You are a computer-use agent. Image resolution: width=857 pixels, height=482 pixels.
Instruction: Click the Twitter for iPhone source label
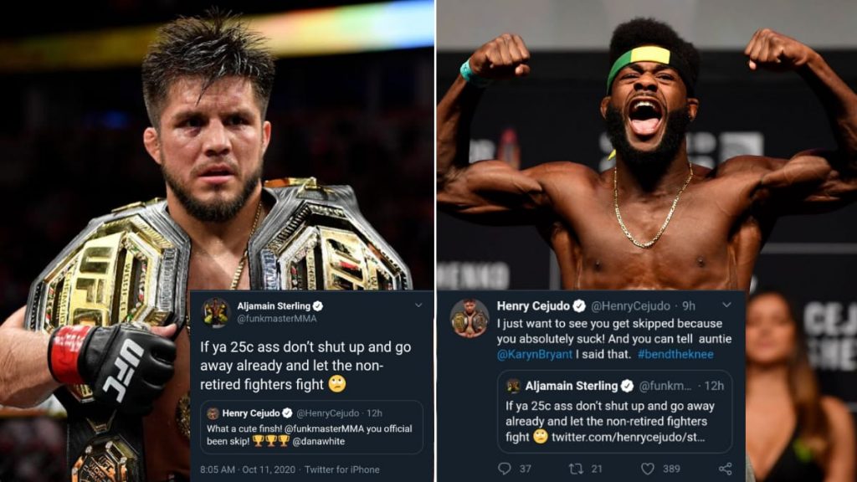(x=341, y=469)
